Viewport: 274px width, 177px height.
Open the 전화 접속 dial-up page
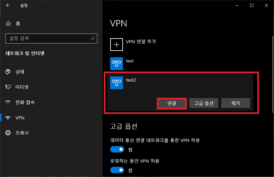25,102
